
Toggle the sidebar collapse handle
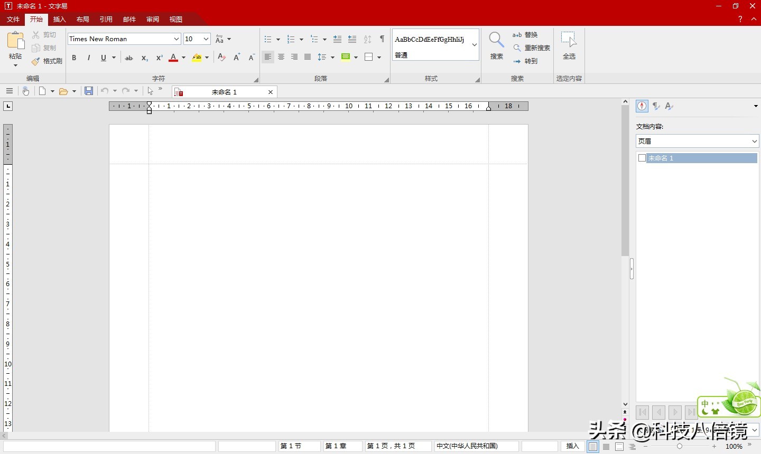632,269
